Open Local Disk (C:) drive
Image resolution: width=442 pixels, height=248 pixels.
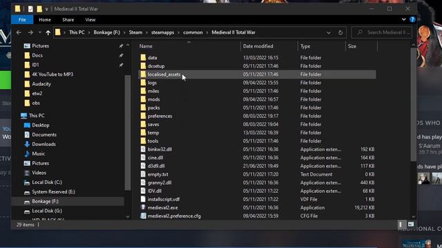pyautogui.click(x=47, y=183)
